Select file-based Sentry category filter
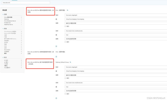 pos(10,39)
